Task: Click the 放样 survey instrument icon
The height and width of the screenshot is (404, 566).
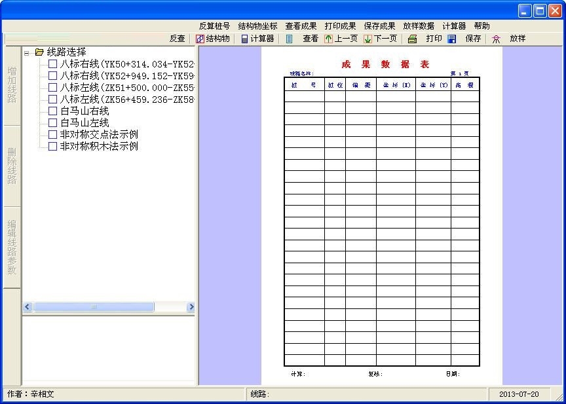Action: [497, 39]
